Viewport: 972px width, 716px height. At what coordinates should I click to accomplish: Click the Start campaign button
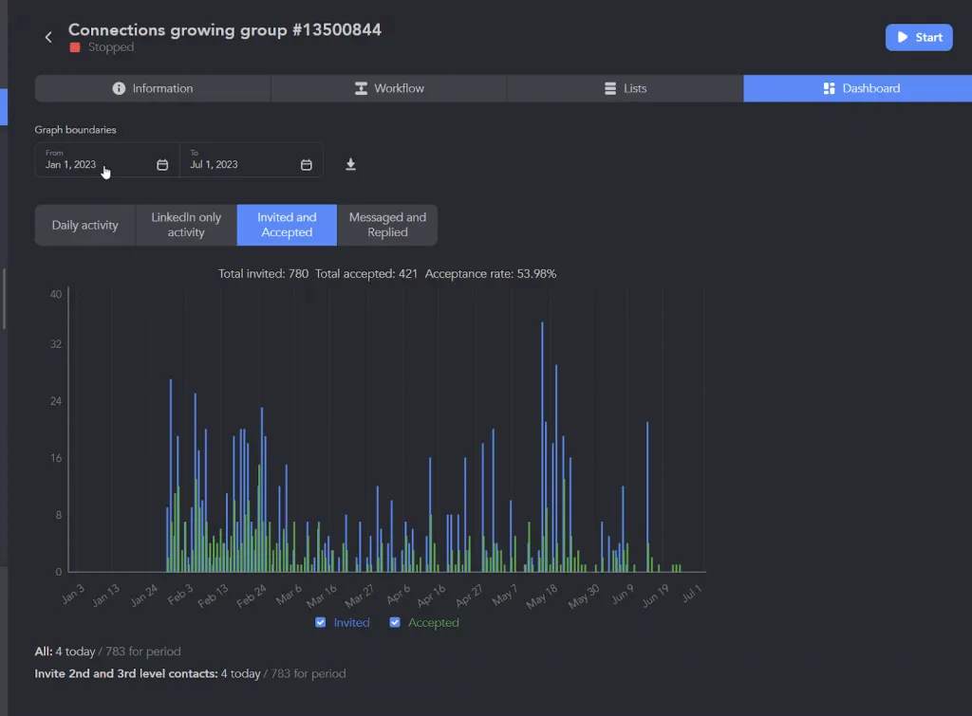click(919, 37)
